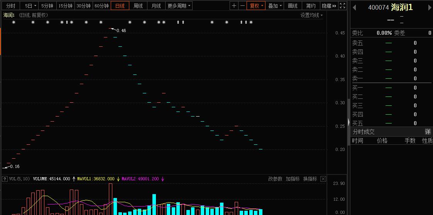Toggle the 画线 drawing tools
Screen dimensions: 433x215
coord(293,6)
